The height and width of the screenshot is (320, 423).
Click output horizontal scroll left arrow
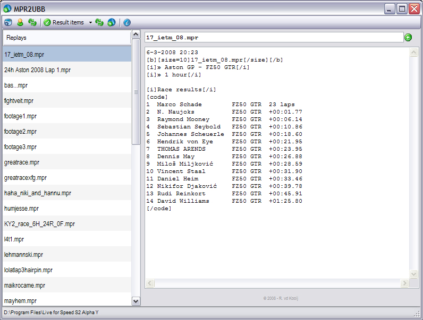click(x=150, y=283)
